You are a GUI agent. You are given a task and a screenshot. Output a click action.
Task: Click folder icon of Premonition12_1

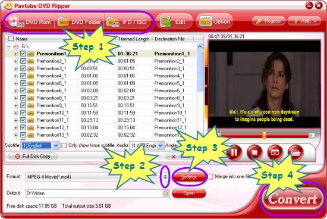(x=31, y=127)
